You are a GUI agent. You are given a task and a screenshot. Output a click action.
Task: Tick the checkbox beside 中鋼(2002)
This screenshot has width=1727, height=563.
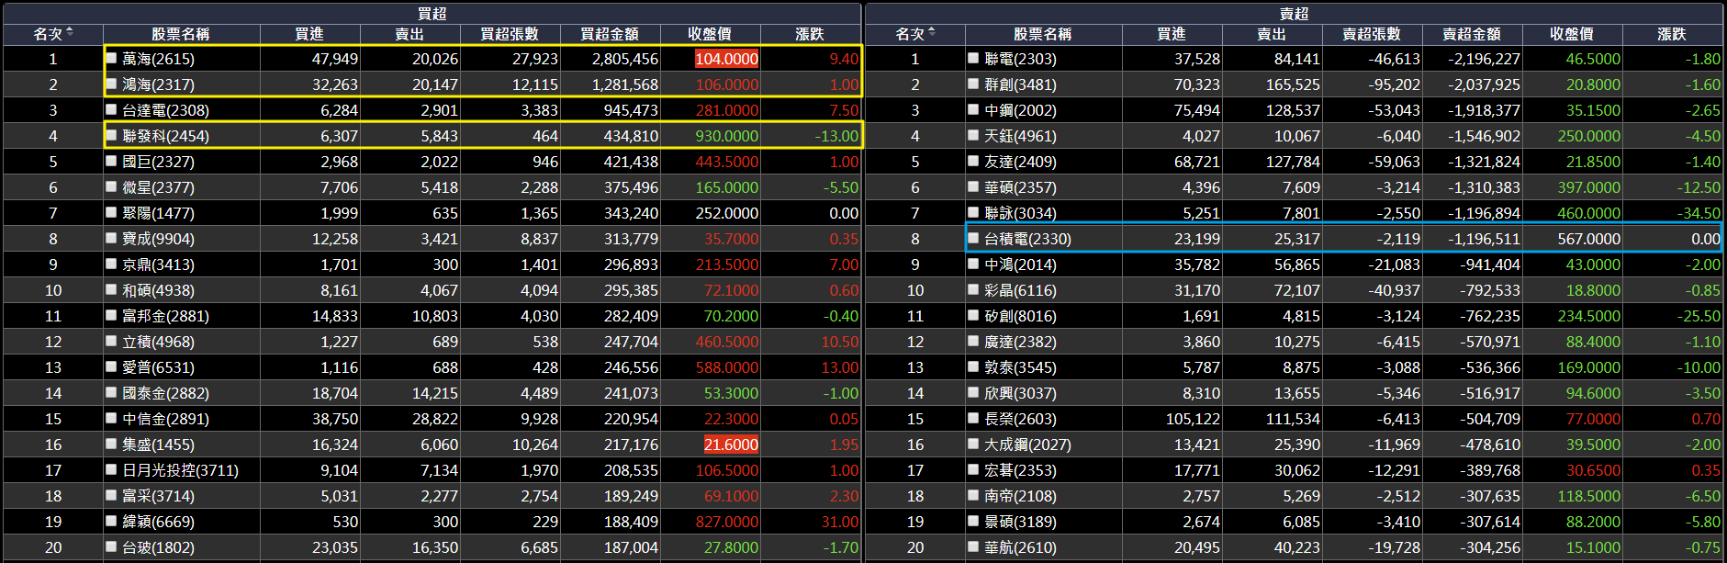tap(973, 109)
